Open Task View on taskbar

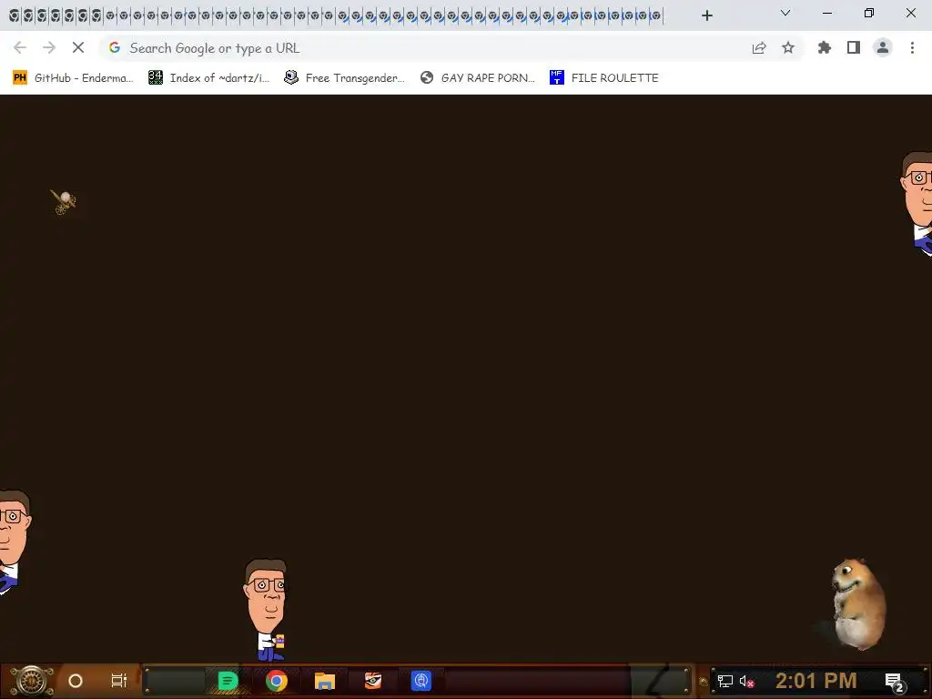pos(119,681)
